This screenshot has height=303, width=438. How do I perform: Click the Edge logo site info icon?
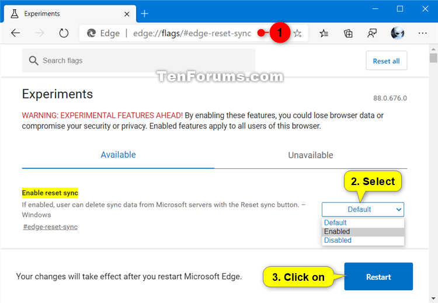coord(91,33)
